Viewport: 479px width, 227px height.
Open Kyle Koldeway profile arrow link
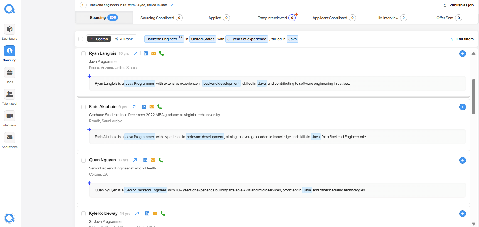click(137, 213)
